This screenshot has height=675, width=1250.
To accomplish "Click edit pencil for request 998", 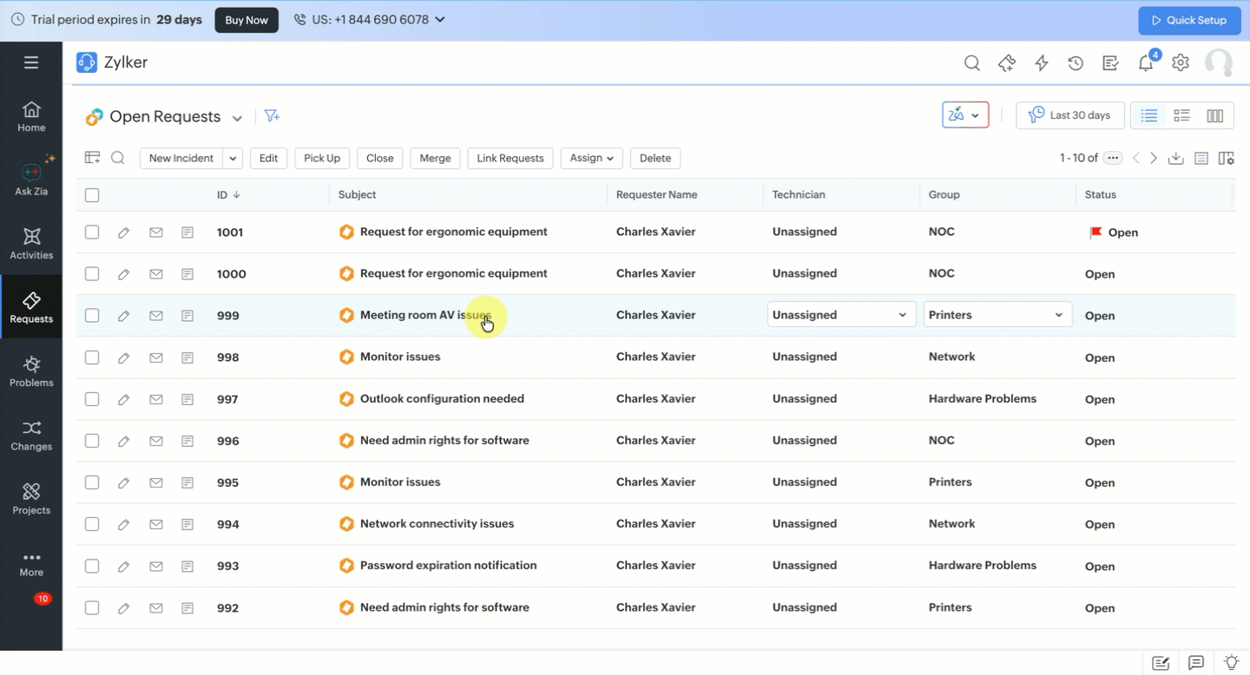I will click(124, 357).
